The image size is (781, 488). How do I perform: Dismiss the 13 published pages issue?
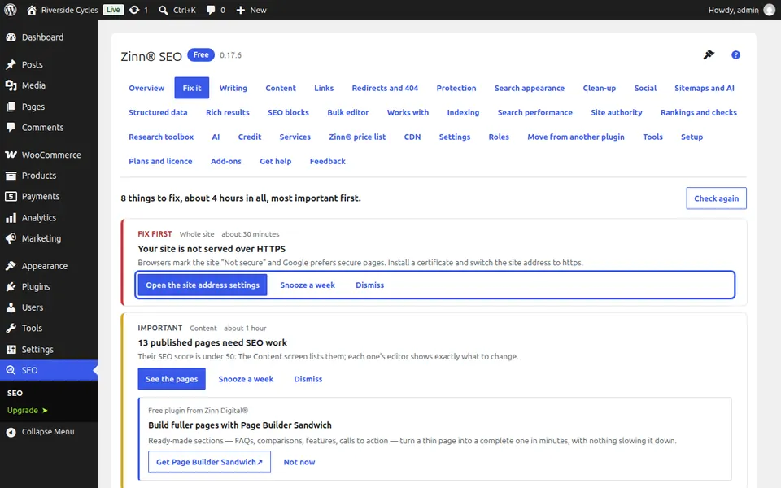308,379
